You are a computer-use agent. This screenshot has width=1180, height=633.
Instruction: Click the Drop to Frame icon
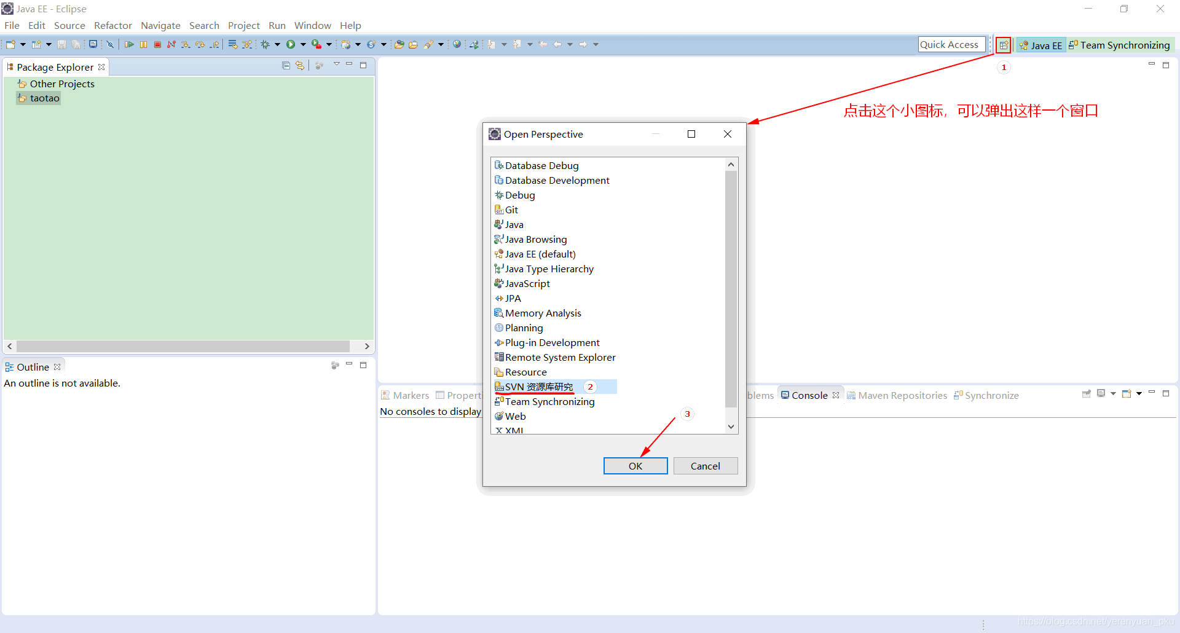click(232, 44)
